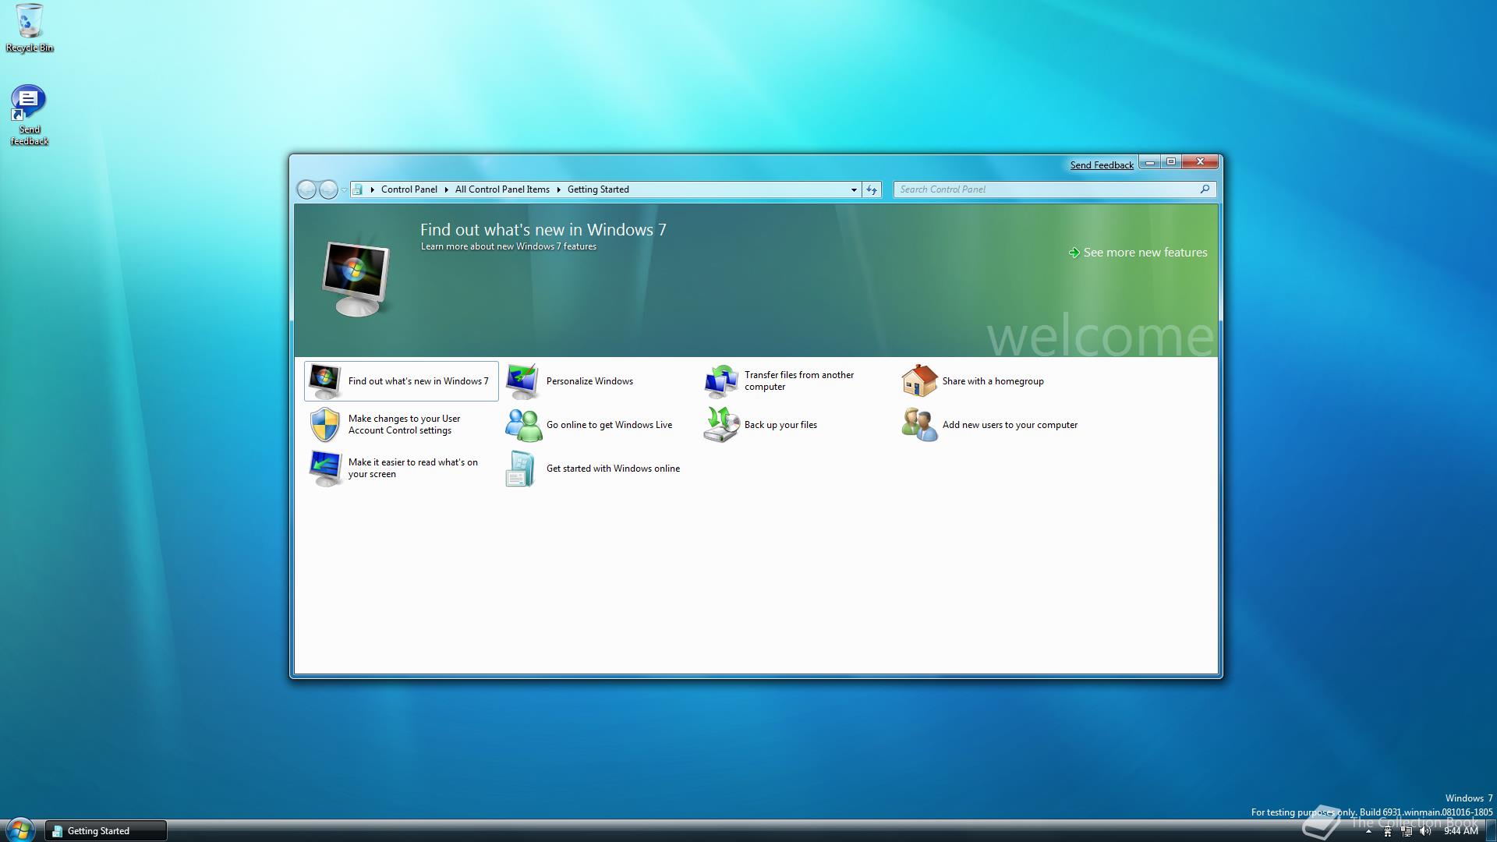Click the Back up your files drive icon
Screen dimensions: 1497x842
point(721,425)
